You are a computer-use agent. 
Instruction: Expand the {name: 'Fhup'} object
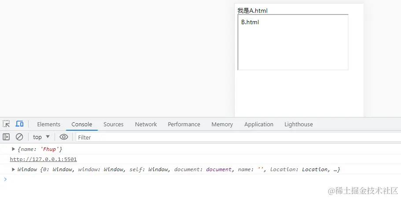pyautogui.click(x=14, y=149)
